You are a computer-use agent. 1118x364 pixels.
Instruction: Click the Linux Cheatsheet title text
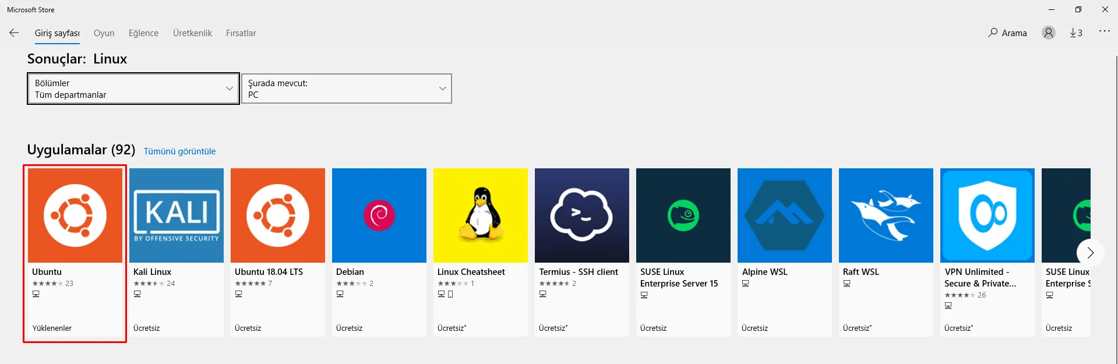click(471, 272)
